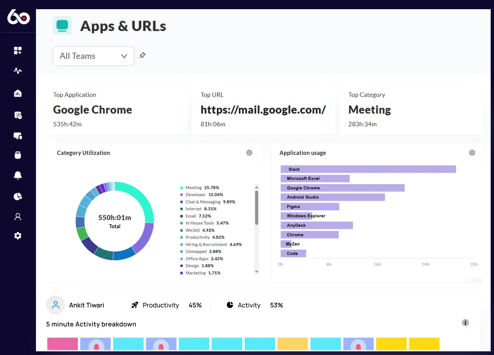Click the Design 1.88% legend entry

197,266
